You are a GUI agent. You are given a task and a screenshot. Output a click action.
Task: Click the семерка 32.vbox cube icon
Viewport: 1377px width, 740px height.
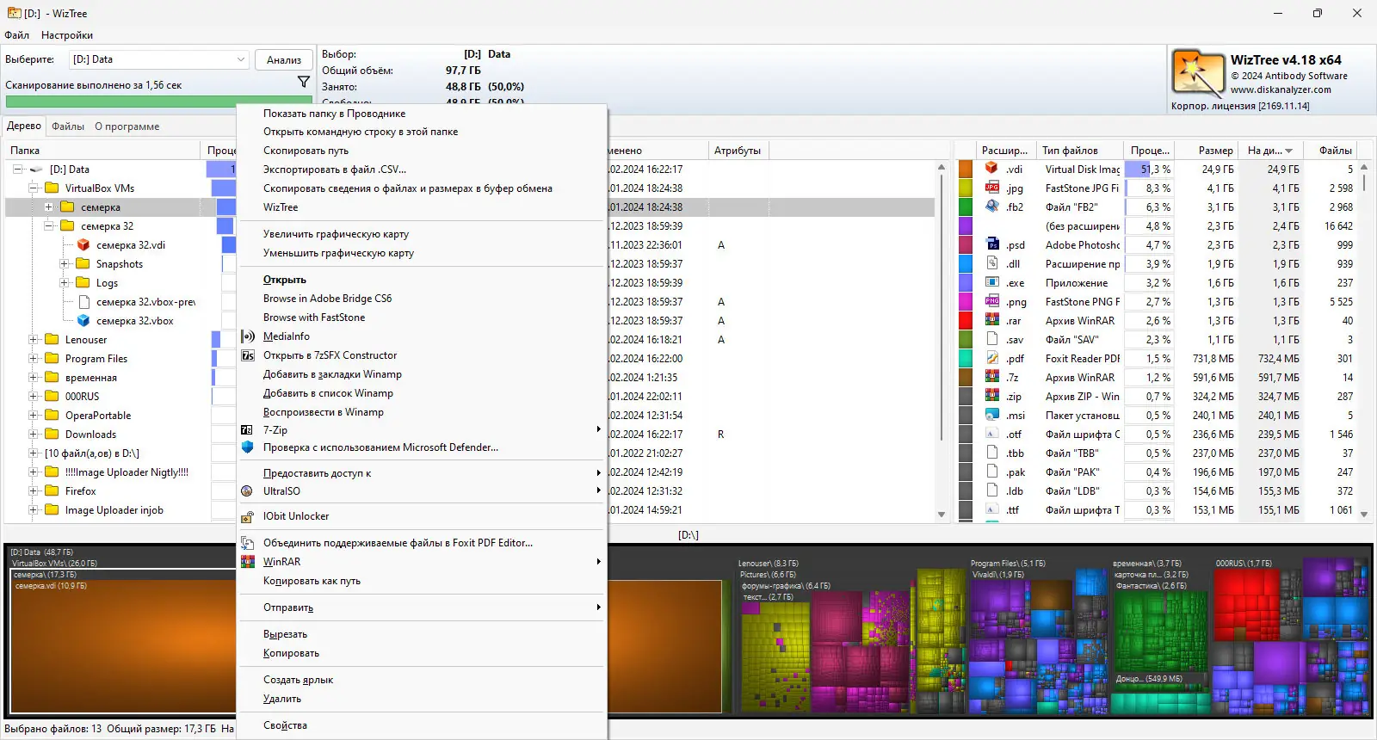83,321
